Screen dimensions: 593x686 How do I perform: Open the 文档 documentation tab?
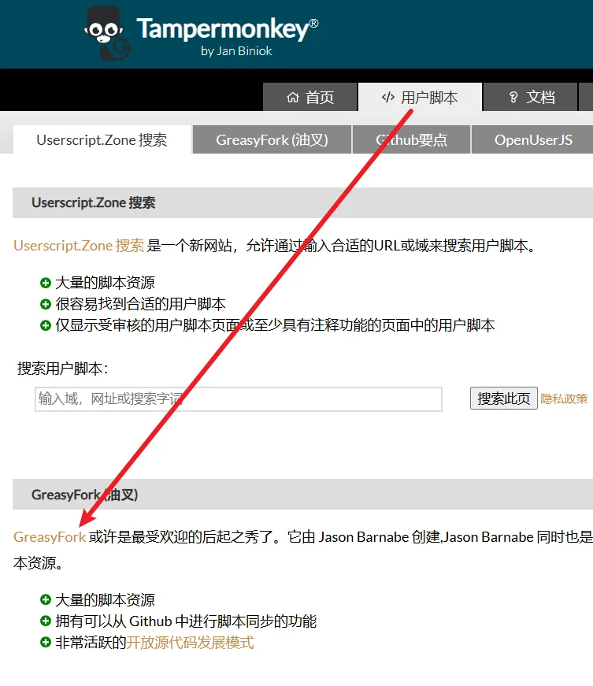pyautogui.click(x=530, y=97)
